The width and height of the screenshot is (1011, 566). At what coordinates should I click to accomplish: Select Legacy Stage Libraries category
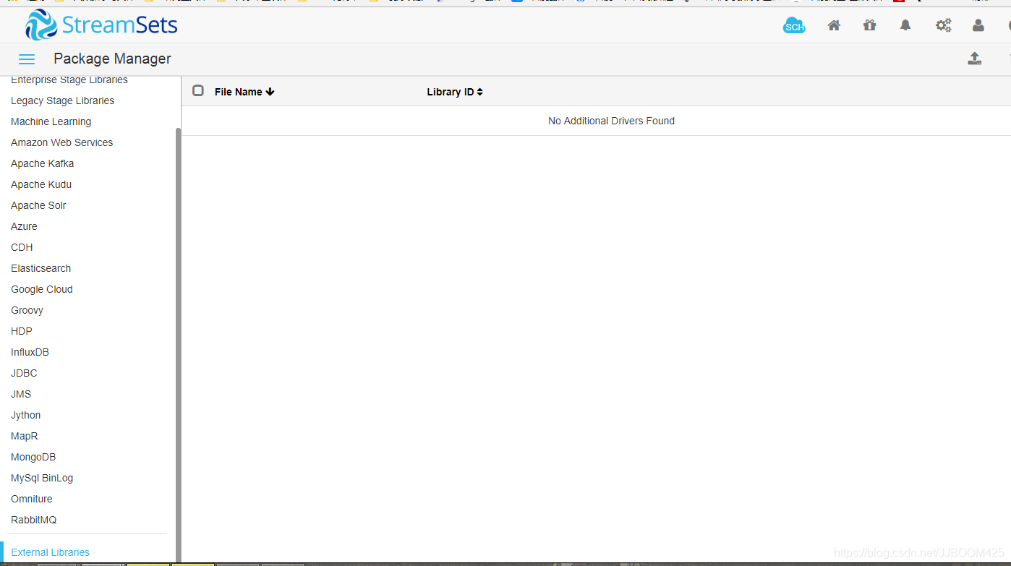[x=62, y=100]
